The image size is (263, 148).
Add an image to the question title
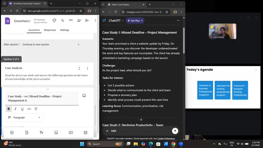tap(84, 95)
